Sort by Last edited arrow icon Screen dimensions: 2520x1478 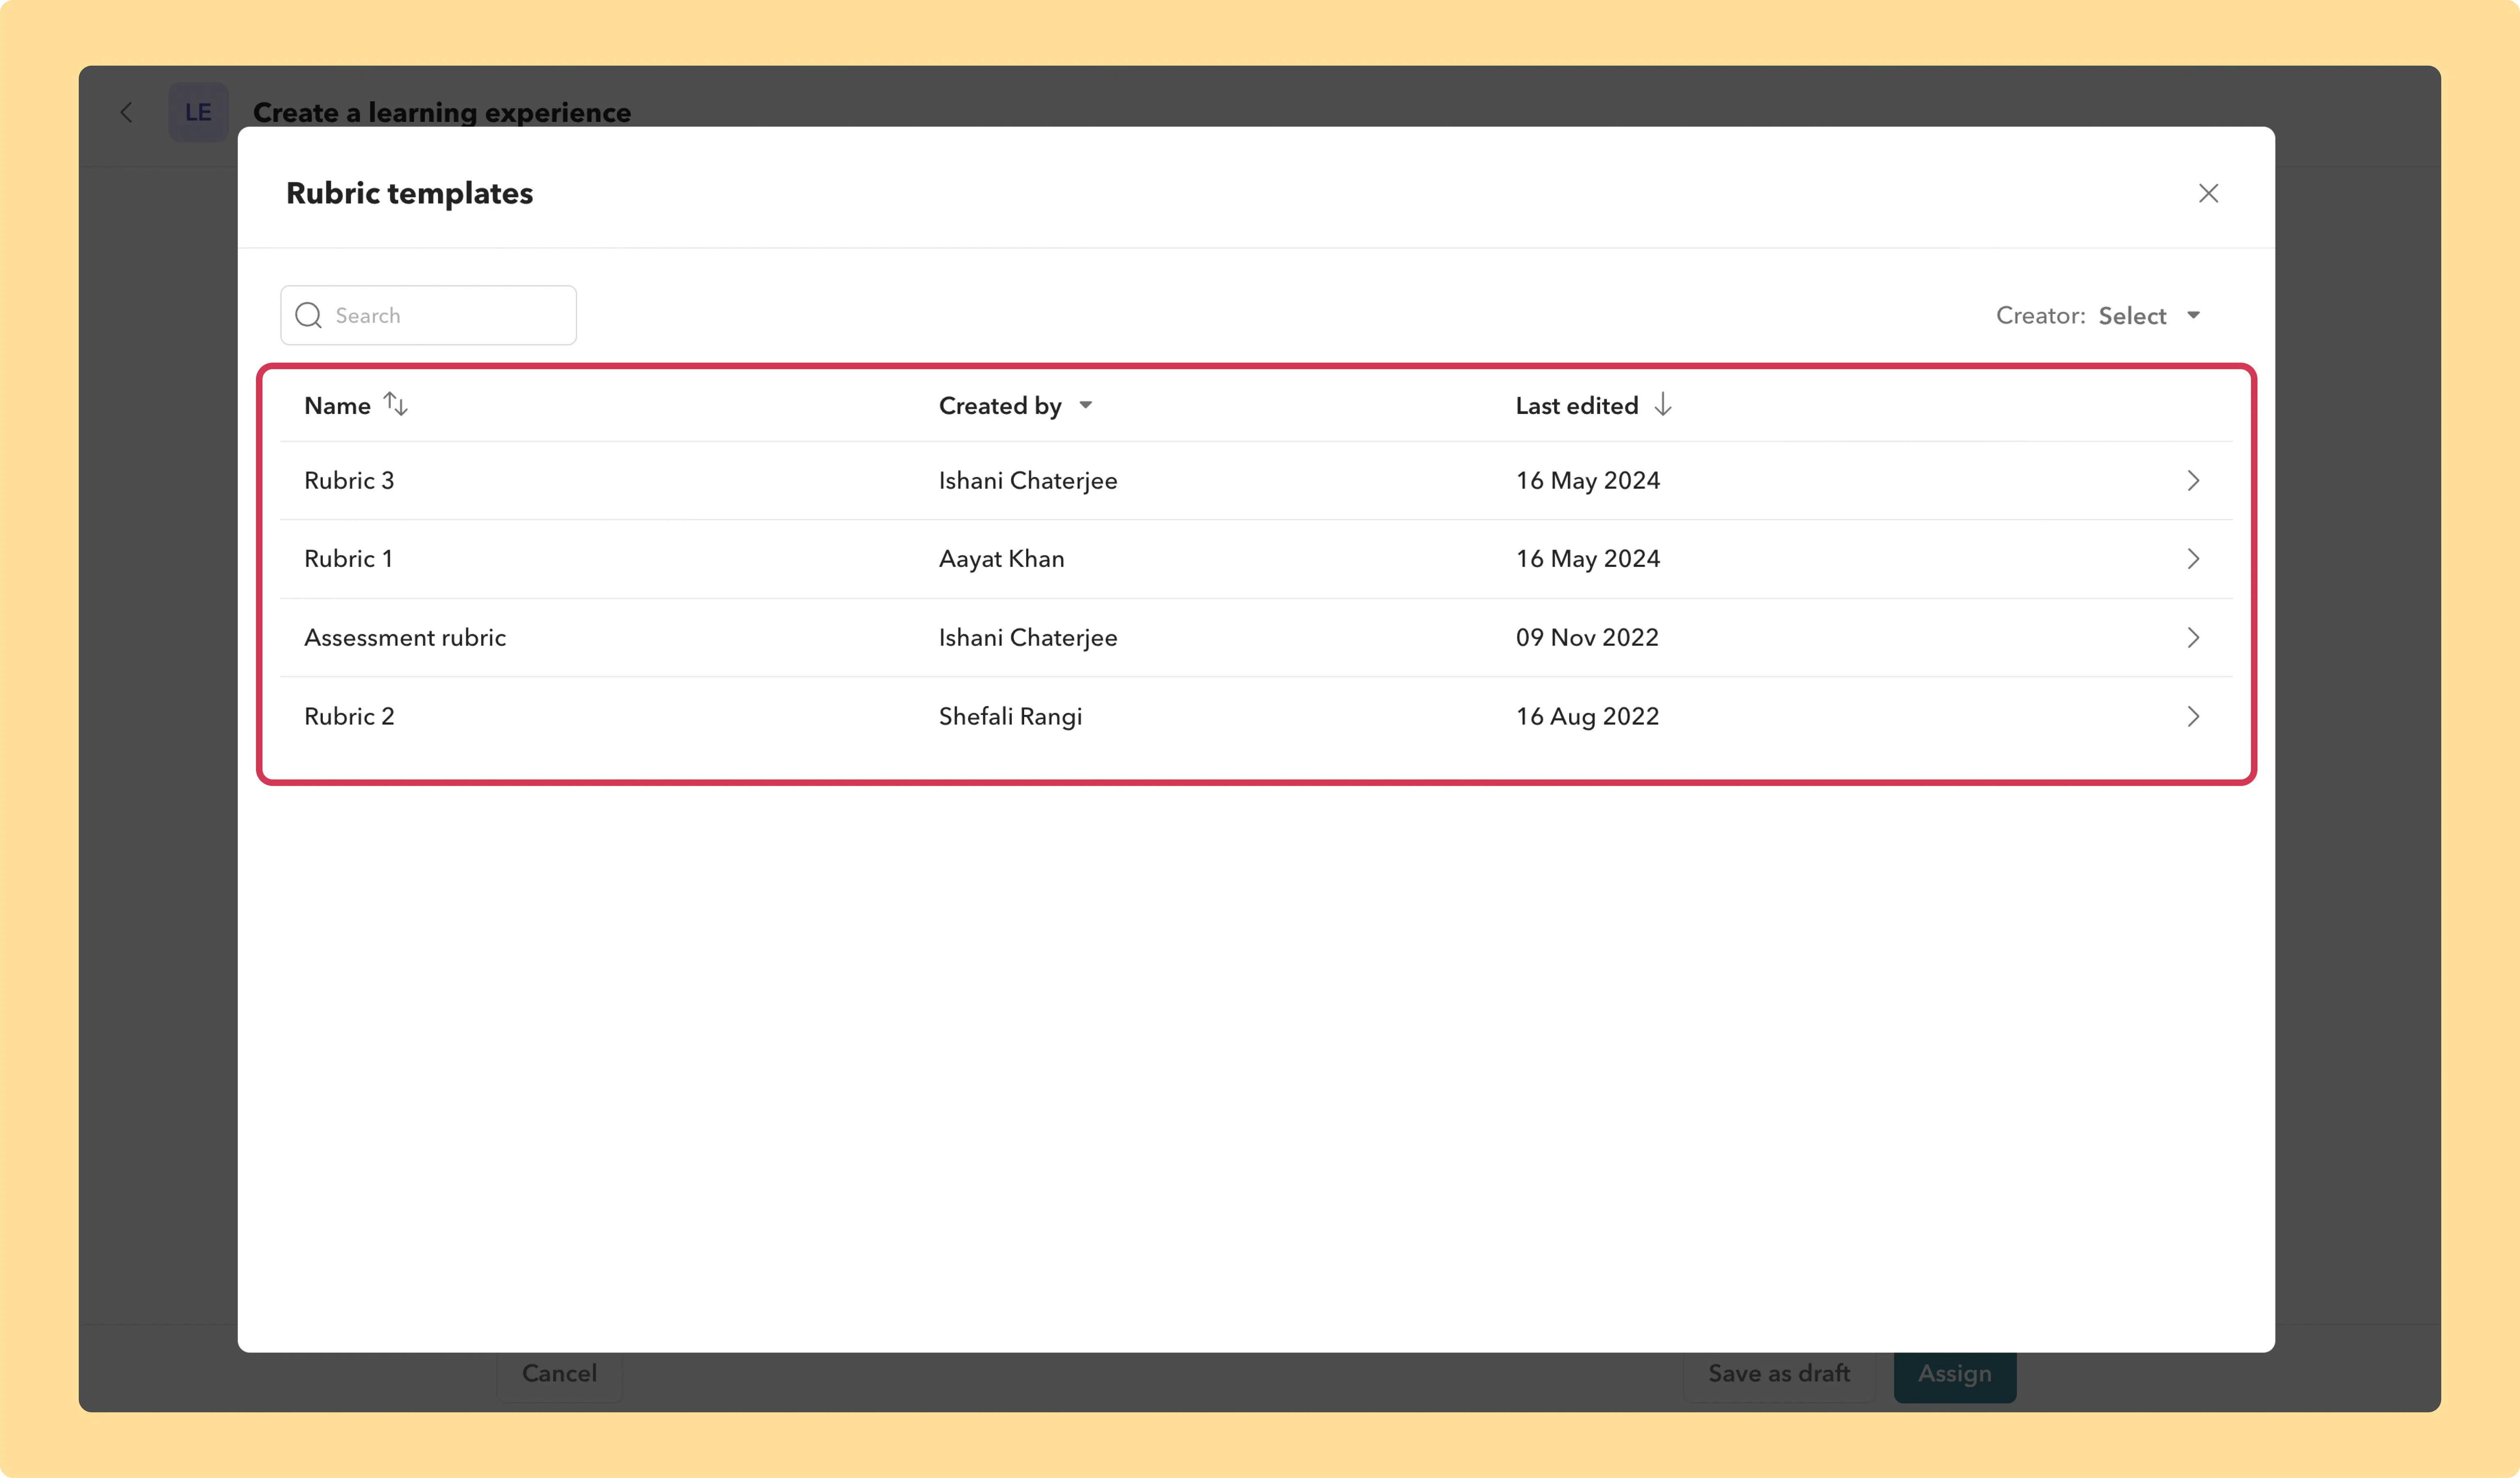pyautogui.click(x=1663, y=404)
